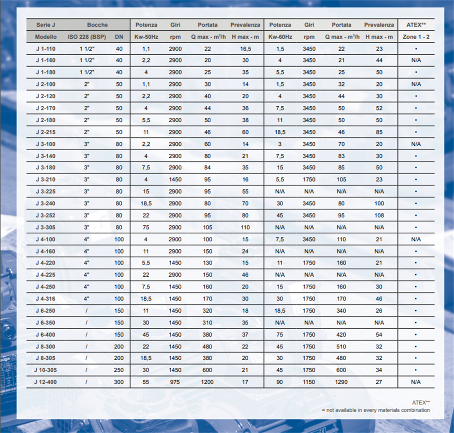Click the 108 head value for J 3-252
Viewport: 454px width, 433px height.
379,216
